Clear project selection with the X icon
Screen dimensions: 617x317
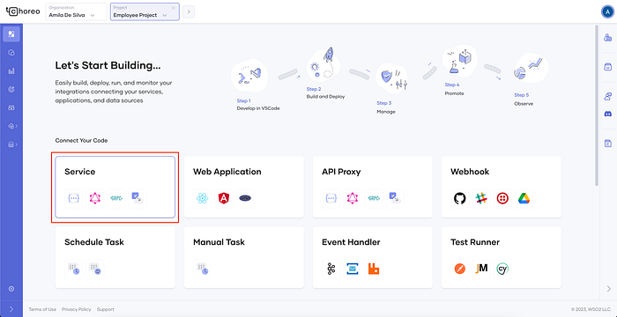[174, 8]
